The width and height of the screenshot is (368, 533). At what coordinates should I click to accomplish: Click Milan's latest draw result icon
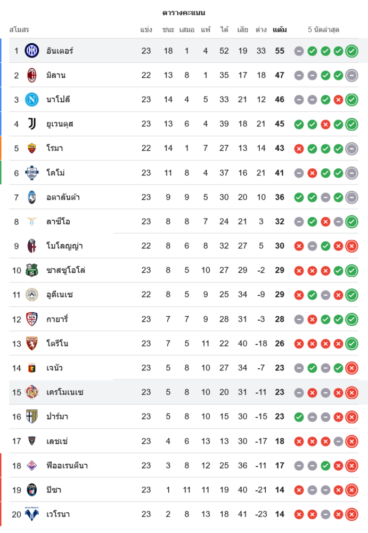[351, 75]
